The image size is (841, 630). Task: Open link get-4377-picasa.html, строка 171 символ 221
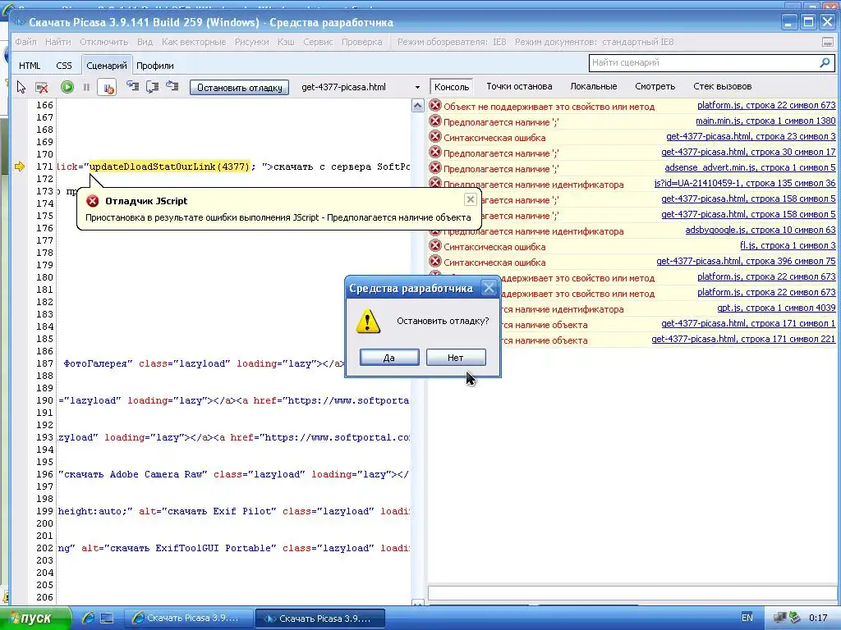tap(742, 339)
